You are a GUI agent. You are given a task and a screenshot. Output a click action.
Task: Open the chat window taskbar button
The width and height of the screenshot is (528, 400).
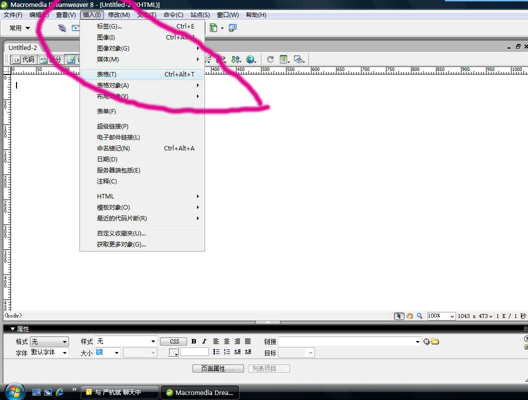(119, 392)
